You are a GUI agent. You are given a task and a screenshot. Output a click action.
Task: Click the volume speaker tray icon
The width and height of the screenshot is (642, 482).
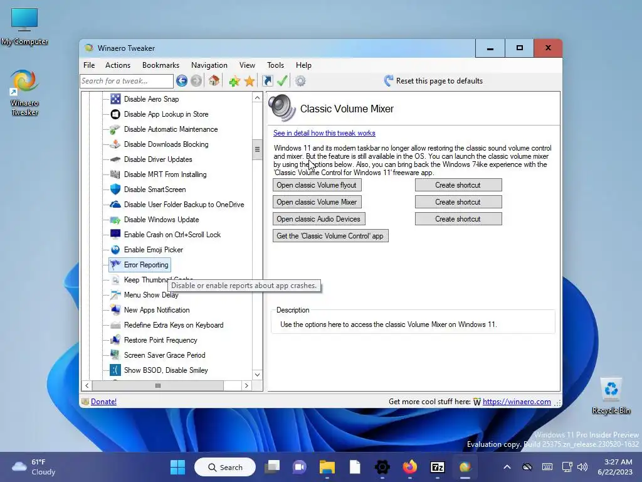click(x=582, y=467)
